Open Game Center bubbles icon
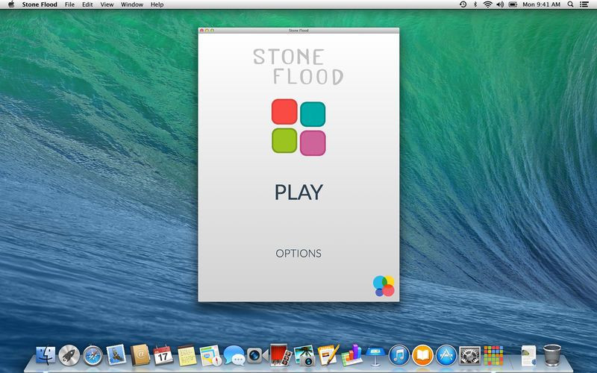Image resolution: width=597 pixels, height=373 pixels. coord(384,286)
